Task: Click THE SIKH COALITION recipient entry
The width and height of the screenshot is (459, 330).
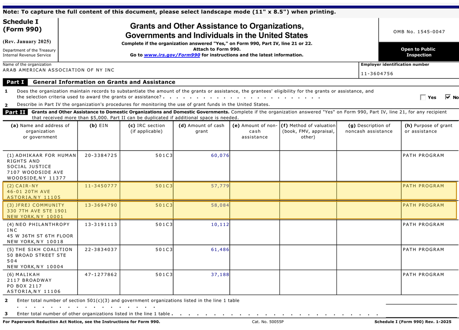Action: 39,258
